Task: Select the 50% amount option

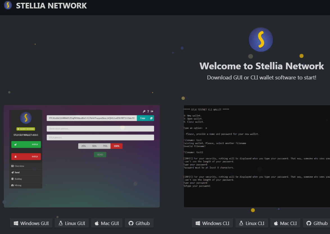Action: pos(94,146)
